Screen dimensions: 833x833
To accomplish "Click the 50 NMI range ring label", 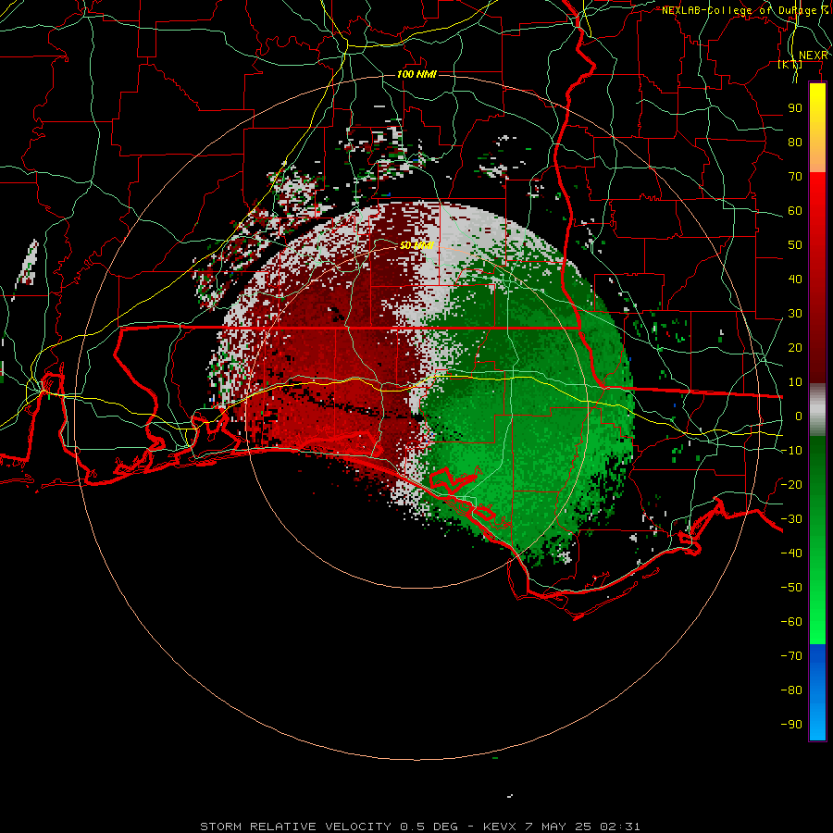I will click(416, 245).
